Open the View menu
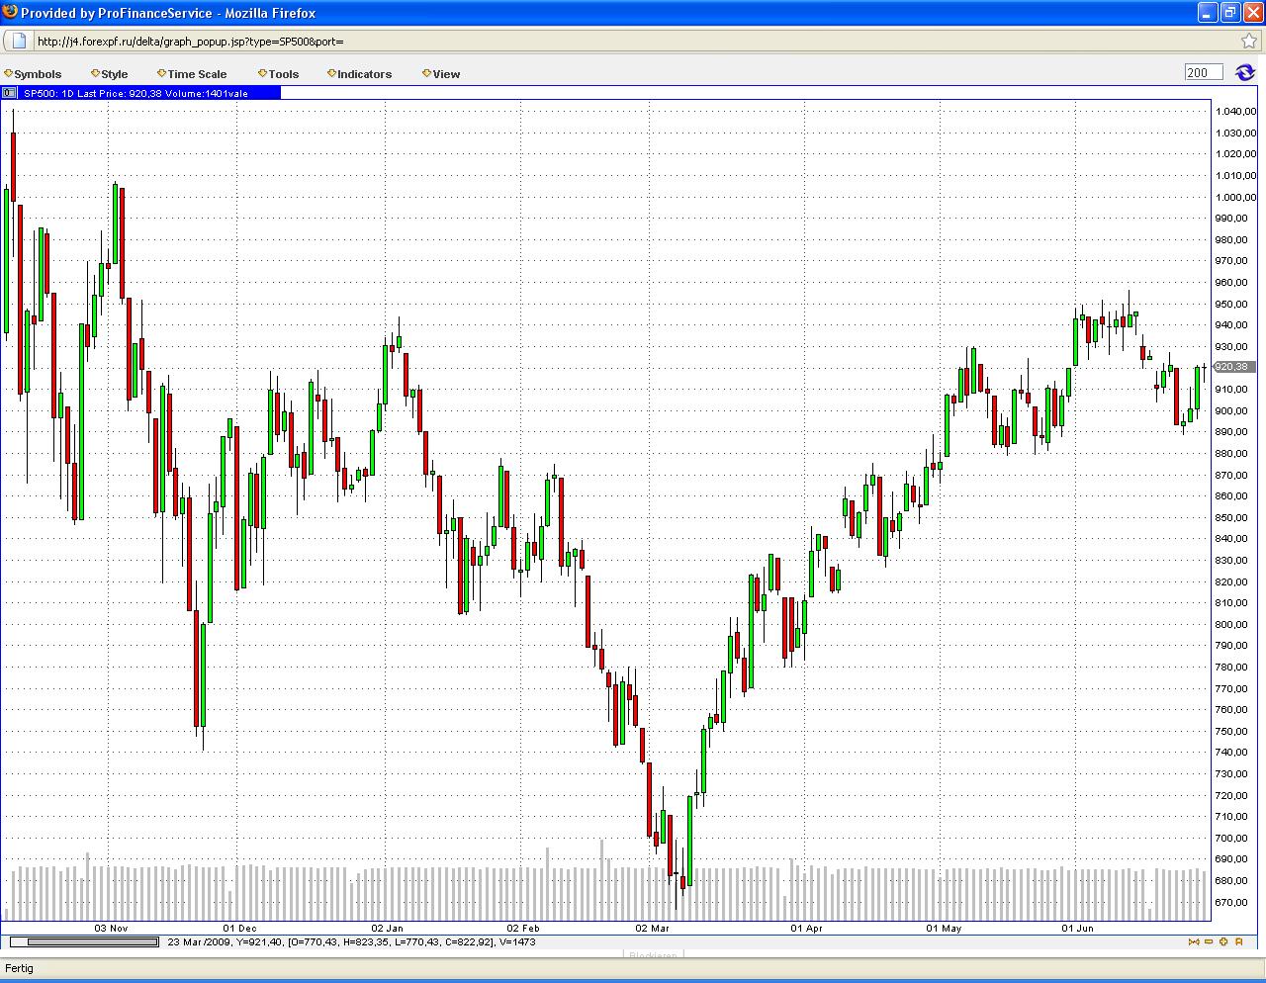This screenshot has width=1266, height=983. [x=441, y=74]
